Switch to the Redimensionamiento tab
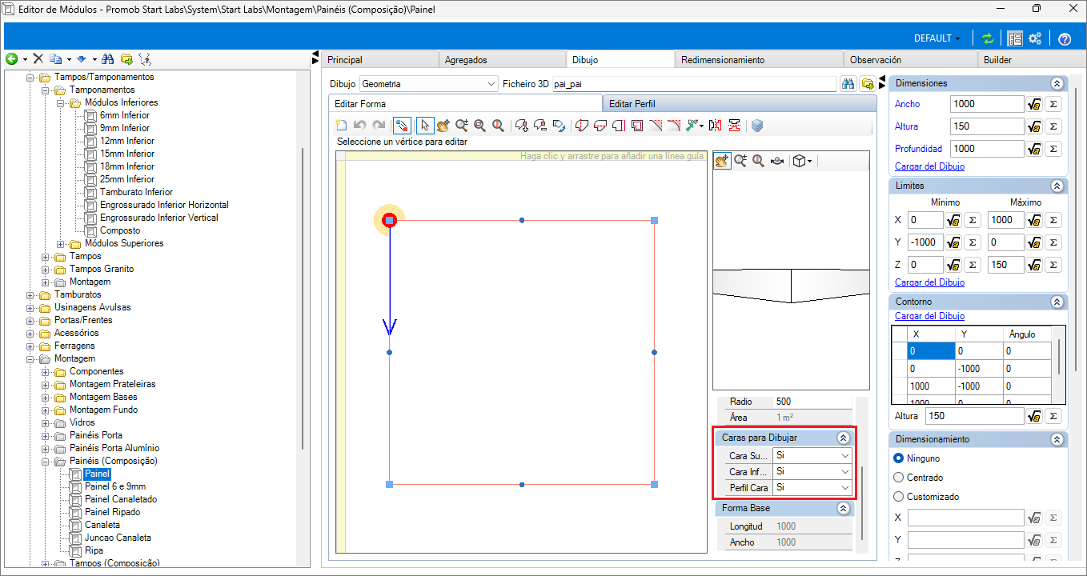 723,60
